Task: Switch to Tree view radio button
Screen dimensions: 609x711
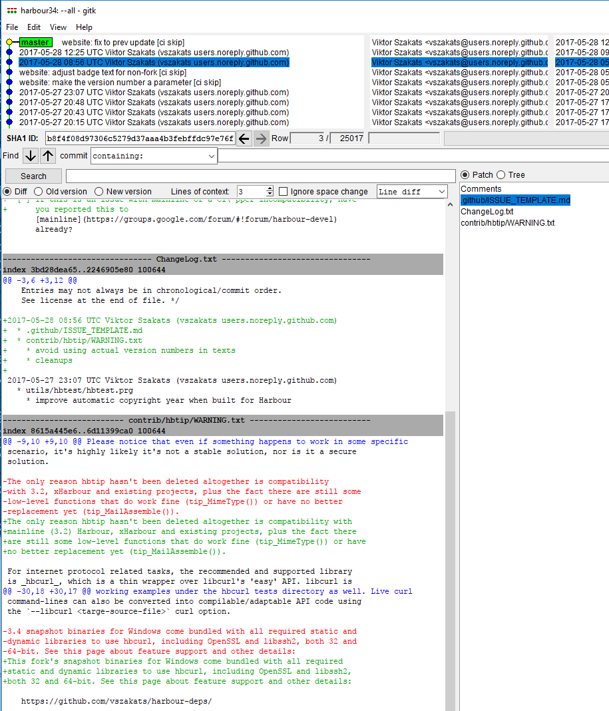Action: tap(501, 175)
